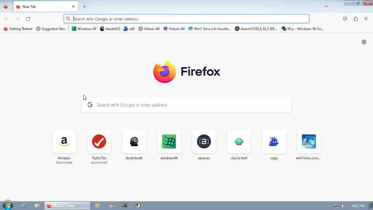This screenshot has height=210, width=373.
Task: Click the network tray icon
Action: [337, 206]
